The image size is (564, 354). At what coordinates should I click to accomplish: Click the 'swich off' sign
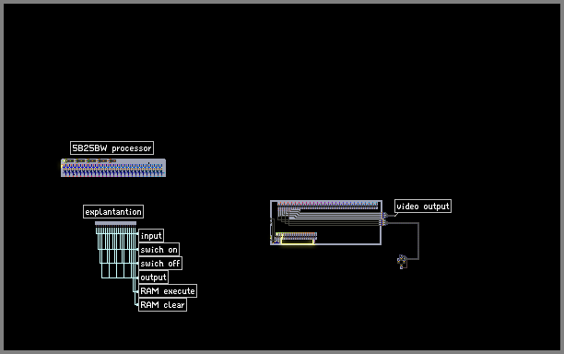coord(160,264)
